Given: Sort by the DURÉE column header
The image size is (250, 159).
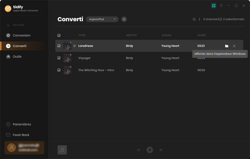Looking at the screenshot, I should pyautogui.click(x=202, y=35).
